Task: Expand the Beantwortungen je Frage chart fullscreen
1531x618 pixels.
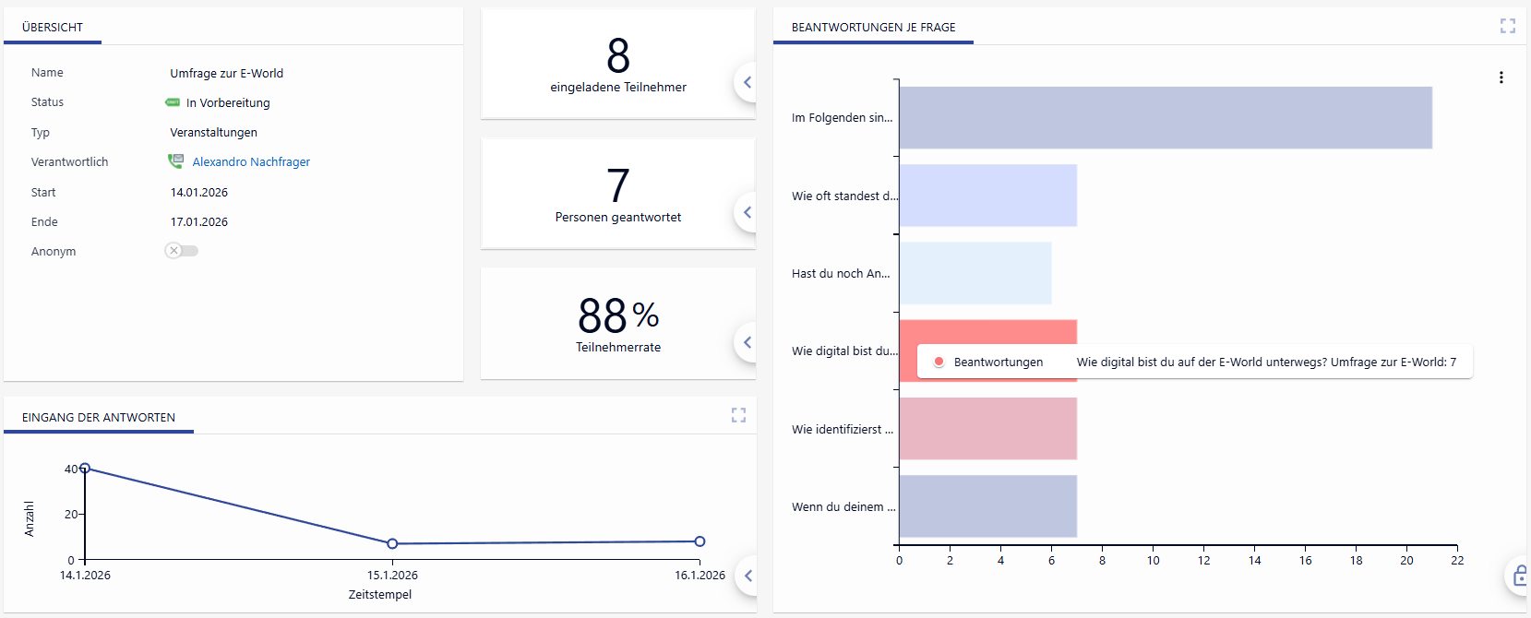Action: pos(1507,27)
